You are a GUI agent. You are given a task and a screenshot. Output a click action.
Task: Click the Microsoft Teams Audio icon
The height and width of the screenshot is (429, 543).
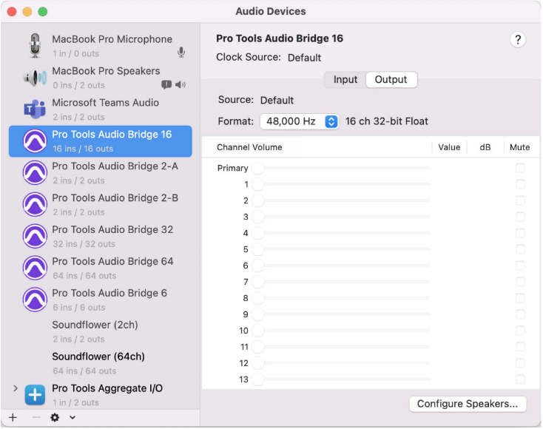pos(35,109)
